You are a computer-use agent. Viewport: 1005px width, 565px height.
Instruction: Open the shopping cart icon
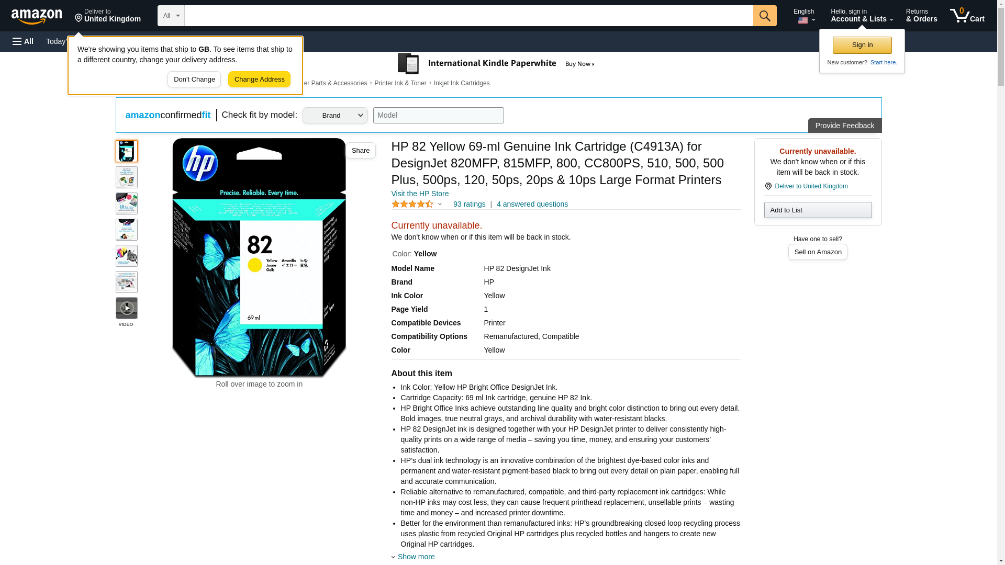967,16
